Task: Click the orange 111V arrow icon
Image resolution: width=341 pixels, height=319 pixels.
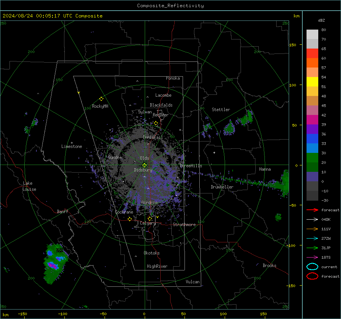Action: pos(312,229)
